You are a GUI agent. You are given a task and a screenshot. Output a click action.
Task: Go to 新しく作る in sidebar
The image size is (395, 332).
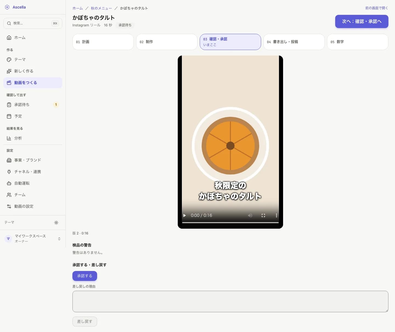[x=33, y=71]
